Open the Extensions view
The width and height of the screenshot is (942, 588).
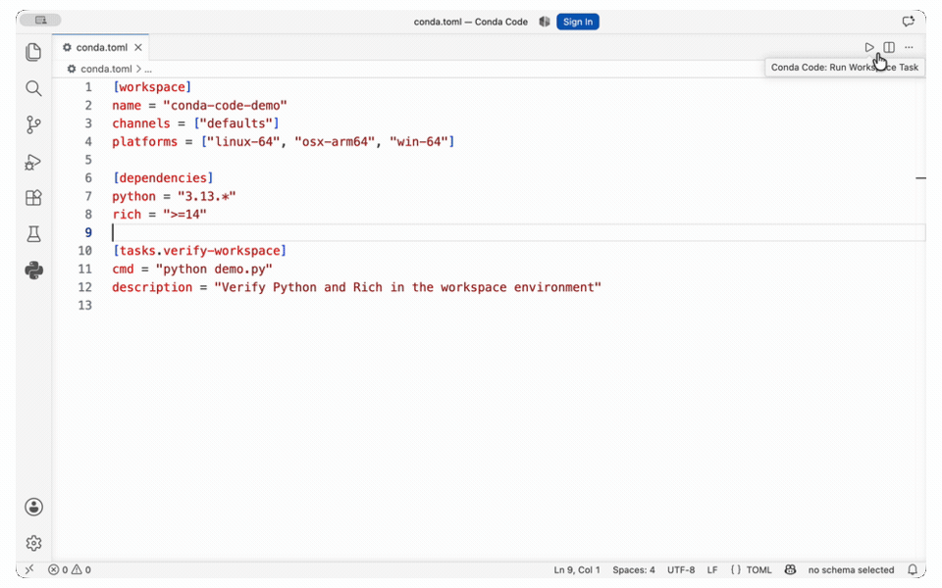(33, 197)
